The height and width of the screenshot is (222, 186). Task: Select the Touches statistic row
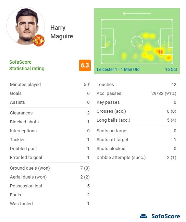coord(136,85)
